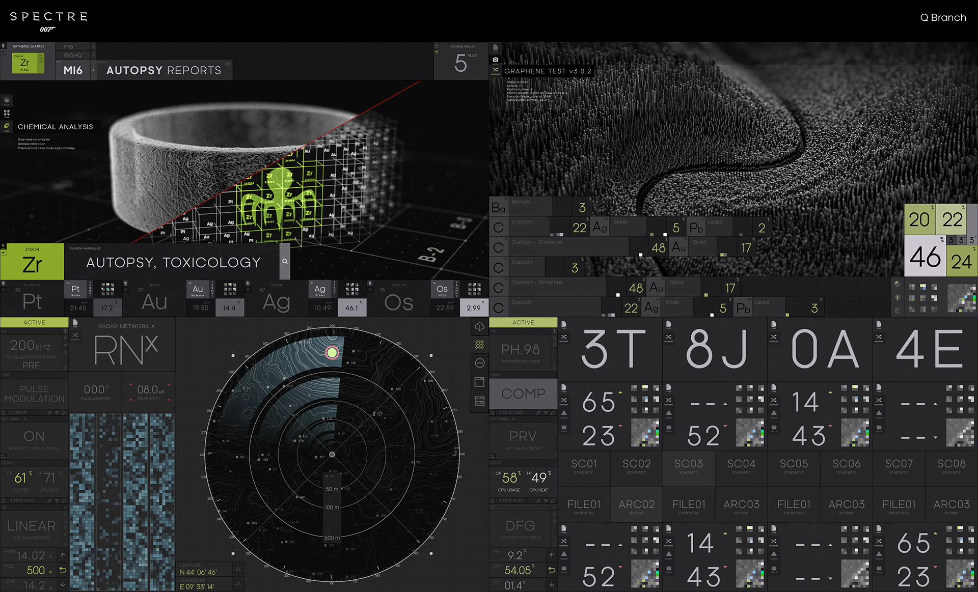Open the ARC02 2D print tab
The width and height of the screenshot is (978, 592).
point(636,506)
